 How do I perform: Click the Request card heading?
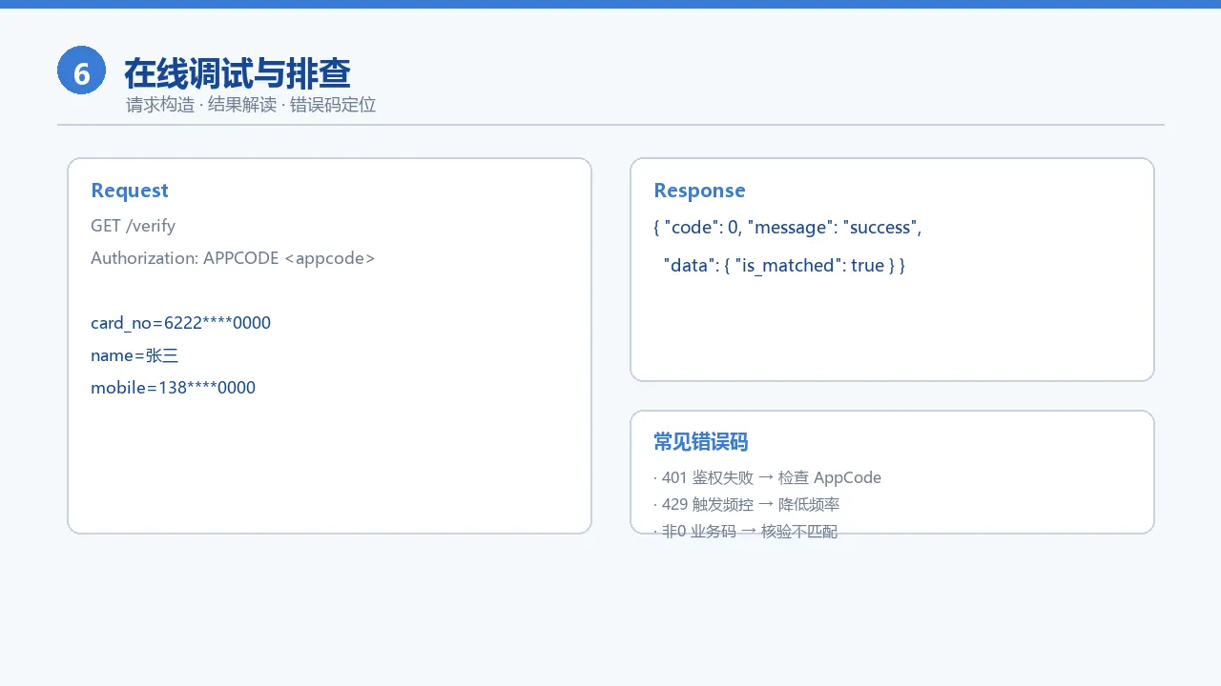click(x=130, y=191)
